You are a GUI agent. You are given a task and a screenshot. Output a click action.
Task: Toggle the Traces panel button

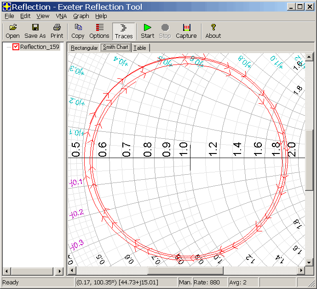(x=123, y=31)
